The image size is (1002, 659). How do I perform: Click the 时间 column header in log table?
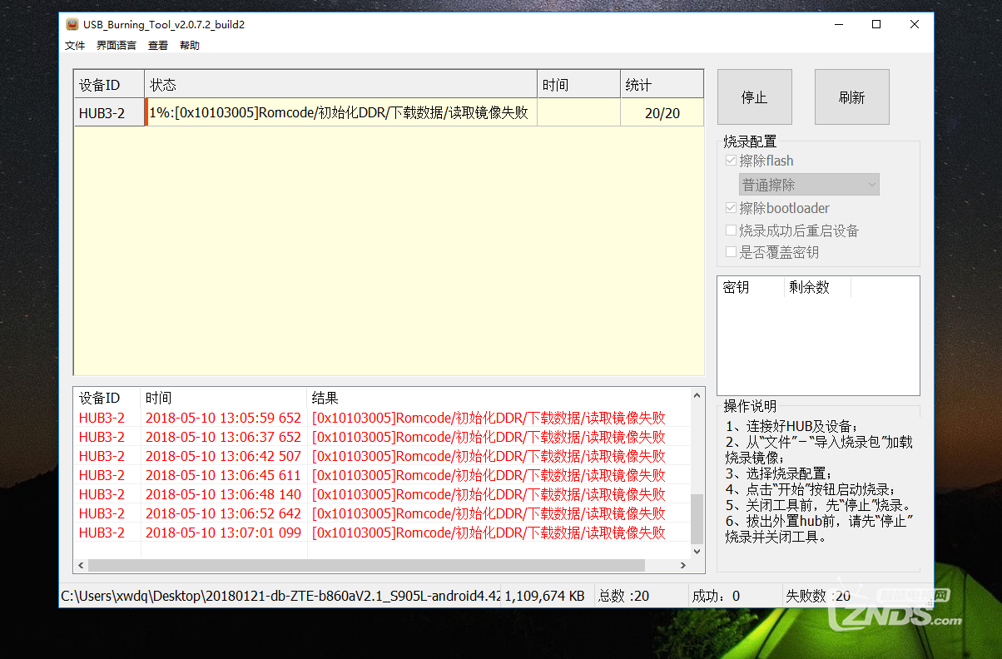pyautogui.click(x=224, y=398)
